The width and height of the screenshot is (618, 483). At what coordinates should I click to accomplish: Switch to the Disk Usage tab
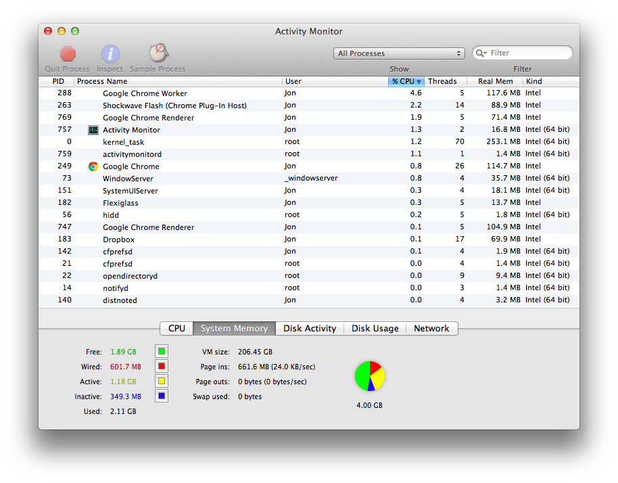pos(375,329)
